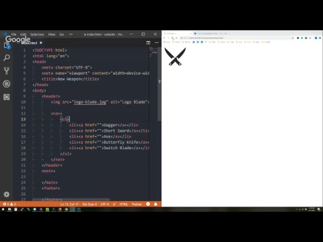323x242 pixels.
Task: Click the code minimap preview
Action: [x=153, y=52]
